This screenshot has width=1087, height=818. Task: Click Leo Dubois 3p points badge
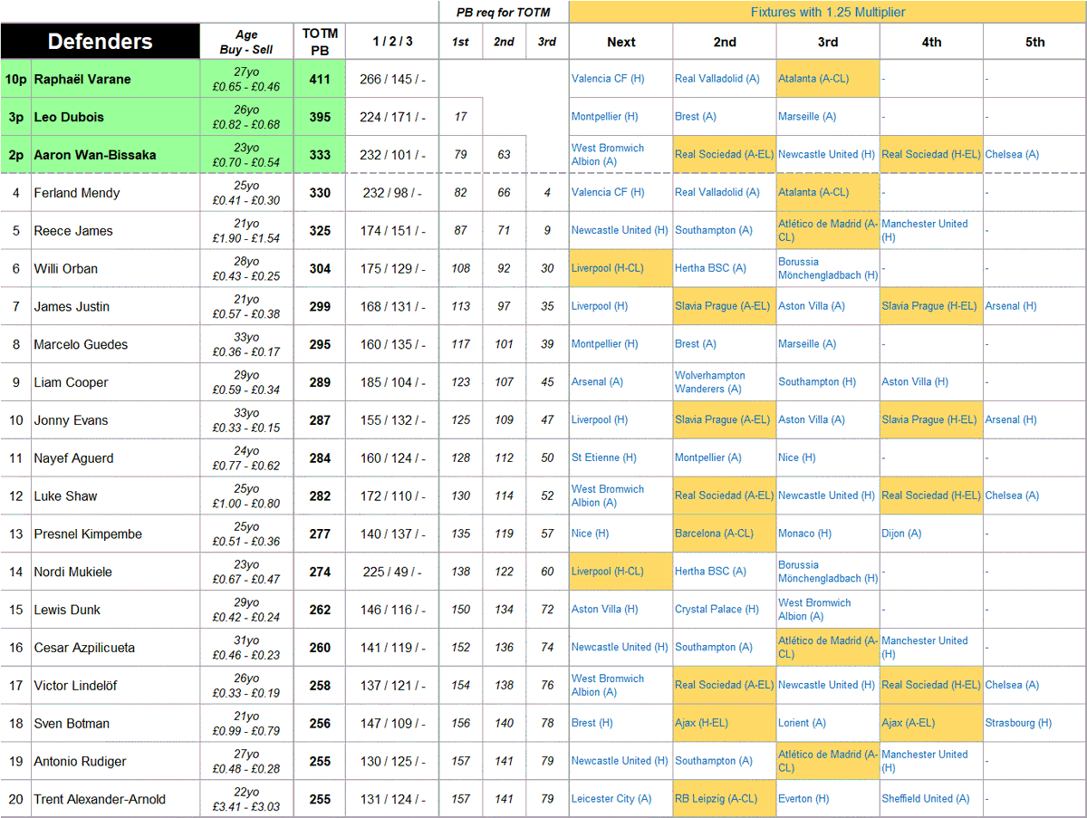click(x=16, y=117)
